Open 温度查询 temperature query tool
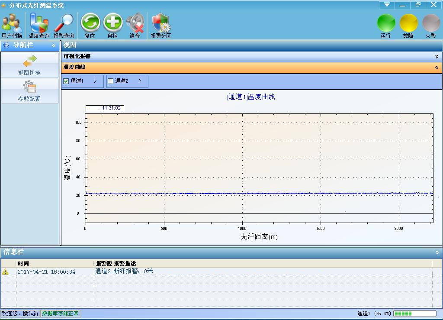443x320 pixels. 39,24
